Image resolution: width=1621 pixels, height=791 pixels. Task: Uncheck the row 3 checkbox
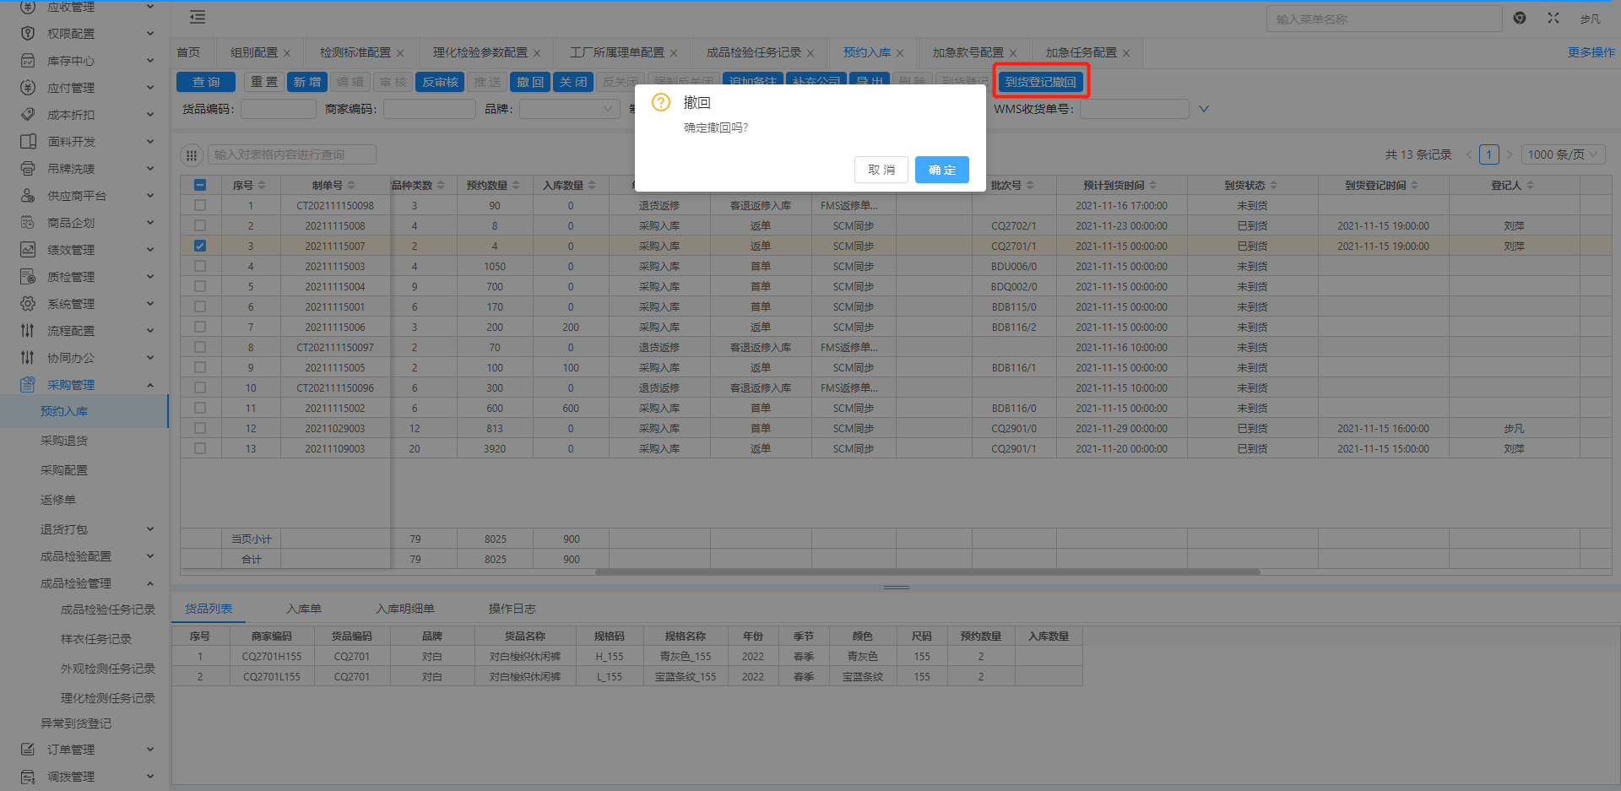200,247
